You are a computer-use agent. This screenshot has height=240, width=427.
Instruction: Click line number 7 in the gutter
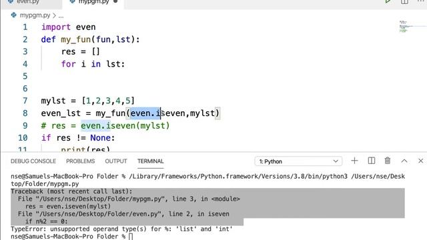click(x=25, y=101)
